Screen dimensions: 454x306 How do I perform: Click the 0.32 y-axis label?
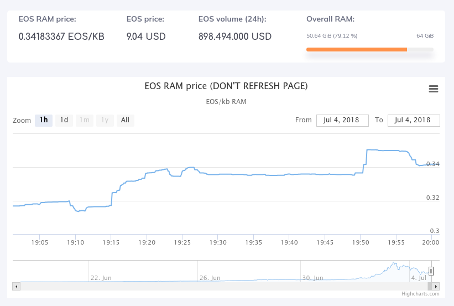[x=432, y=198]
